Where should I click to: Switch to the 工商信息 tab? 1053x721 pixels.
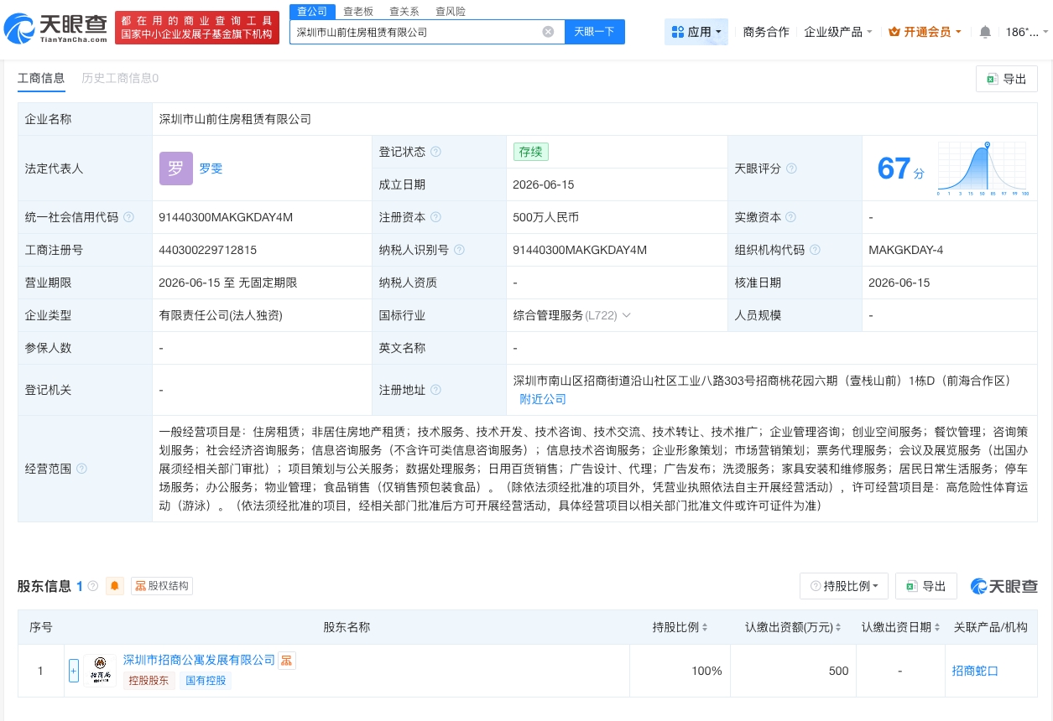point(41,78)
